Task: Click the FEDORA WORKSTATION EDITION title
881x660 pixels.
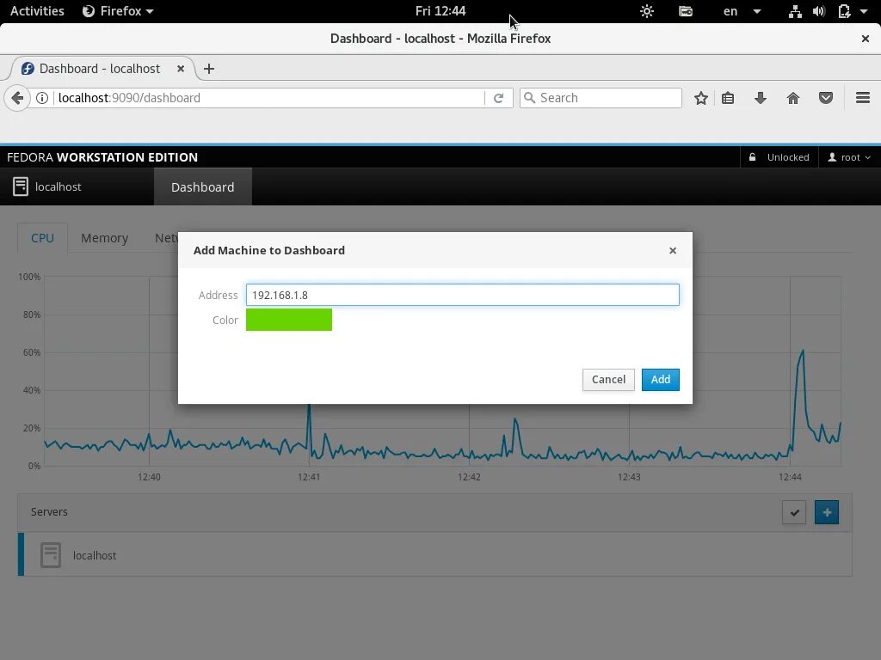Action: [x=102, y=158]
